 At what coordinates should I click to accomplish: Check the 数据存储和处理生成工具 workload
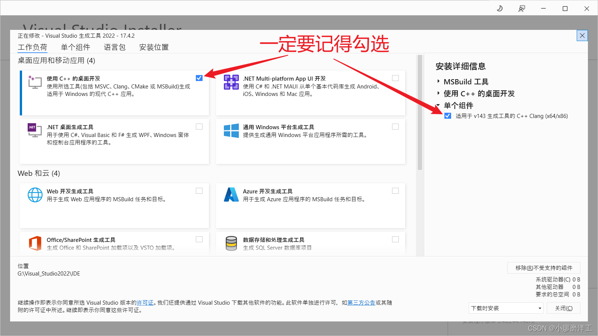point(395,239)
